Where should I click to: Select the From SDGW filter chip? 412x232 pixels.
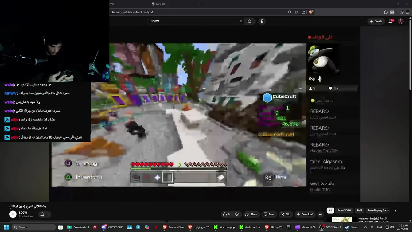point(344,210)
